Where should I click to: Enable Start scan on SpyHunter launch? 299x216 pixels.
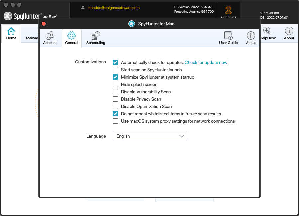115,70
